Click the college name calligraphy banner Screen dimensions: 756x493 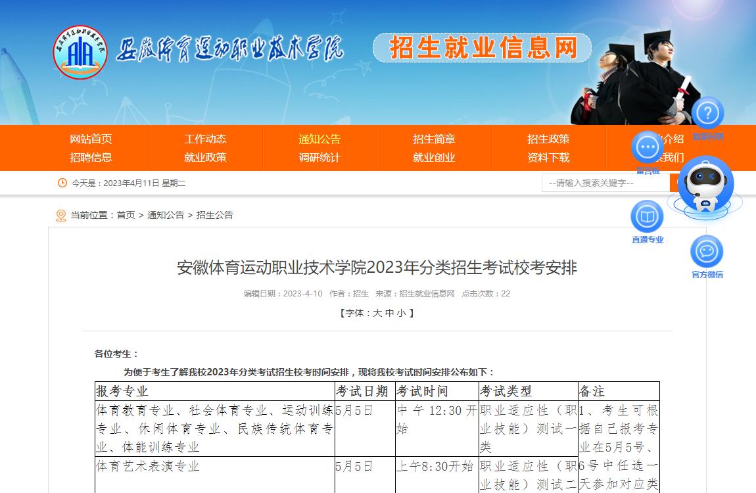(229, 50)
